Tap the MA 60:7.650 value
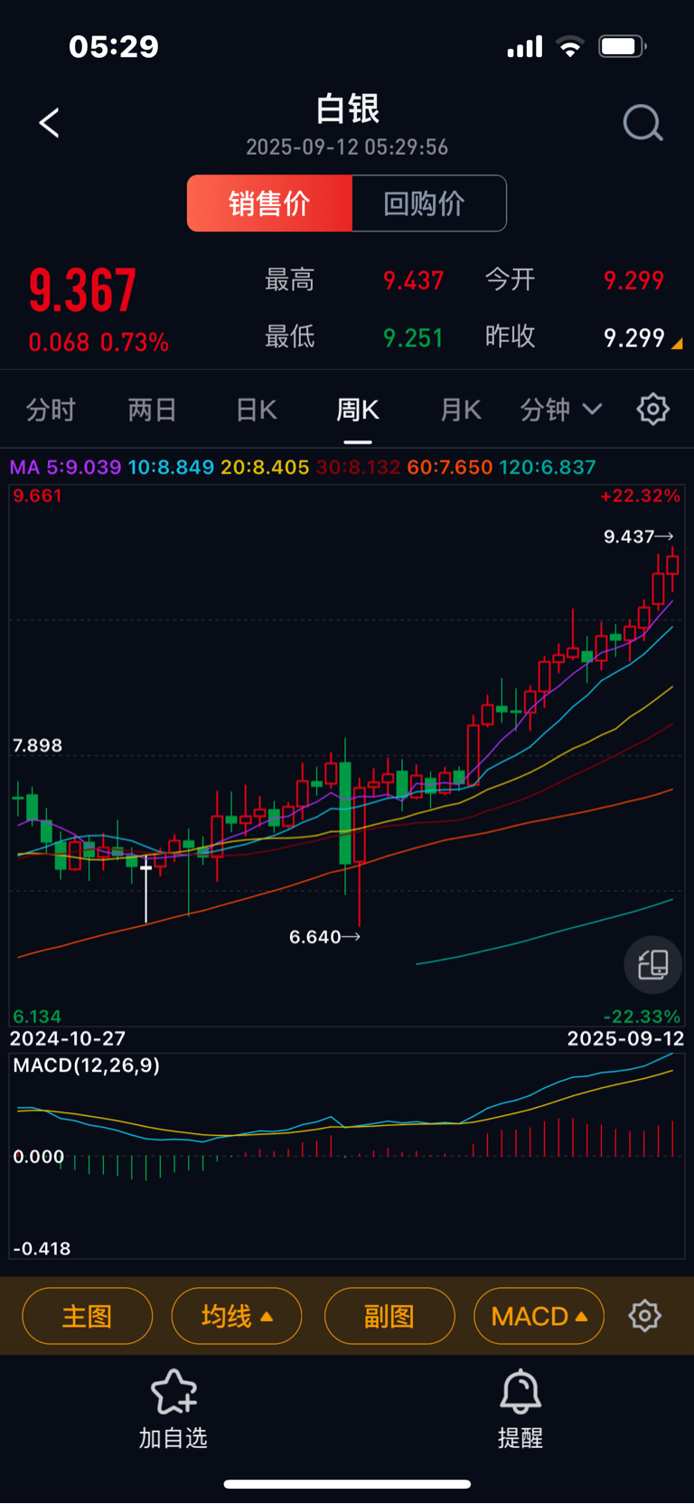The height and width of the screenshot is (1504, 694). [x=450, y=468]
